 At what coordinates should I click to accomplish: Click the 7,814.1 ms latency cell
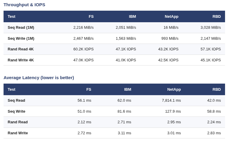[171, 100]
